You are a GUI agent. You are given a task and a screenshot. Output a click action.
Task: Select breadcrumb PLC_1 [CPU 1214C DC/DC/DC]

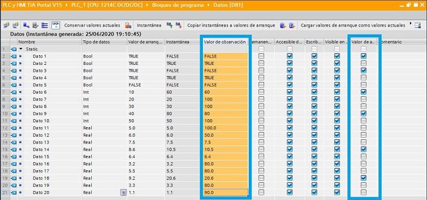pyautogui.click(x=107, y=5)
